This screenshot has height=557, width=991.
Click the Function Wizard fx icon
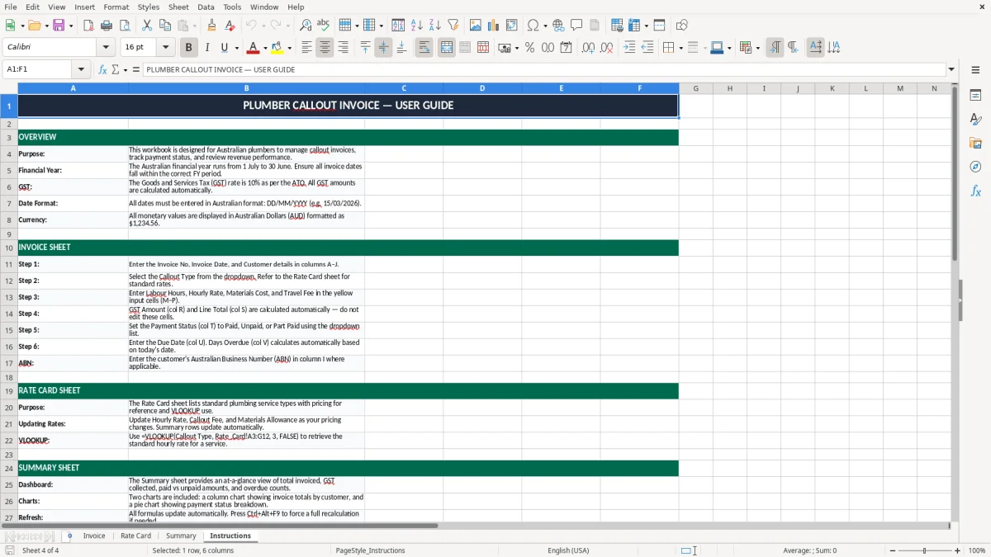coord(103,69)
